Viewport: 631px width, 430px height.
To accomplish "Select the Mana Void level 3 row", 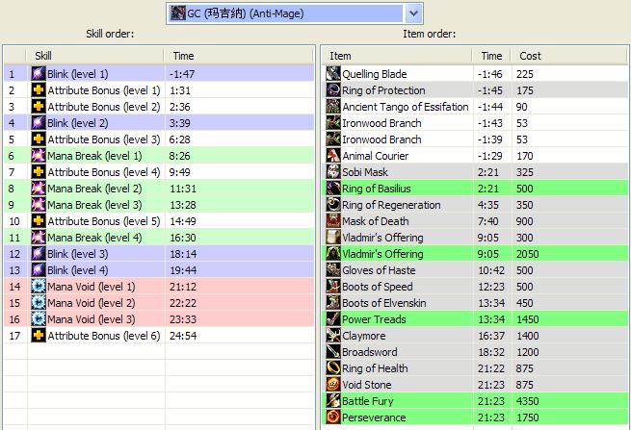I will click(x=159, y=319).
